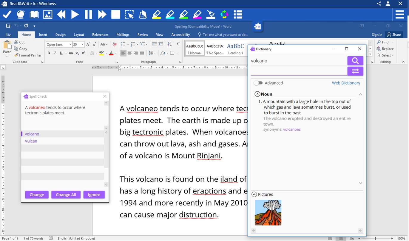Screen dimensions: 409x241
Task: Click the Read&Write spell check checkmark icon
Action: click(7, 14)
